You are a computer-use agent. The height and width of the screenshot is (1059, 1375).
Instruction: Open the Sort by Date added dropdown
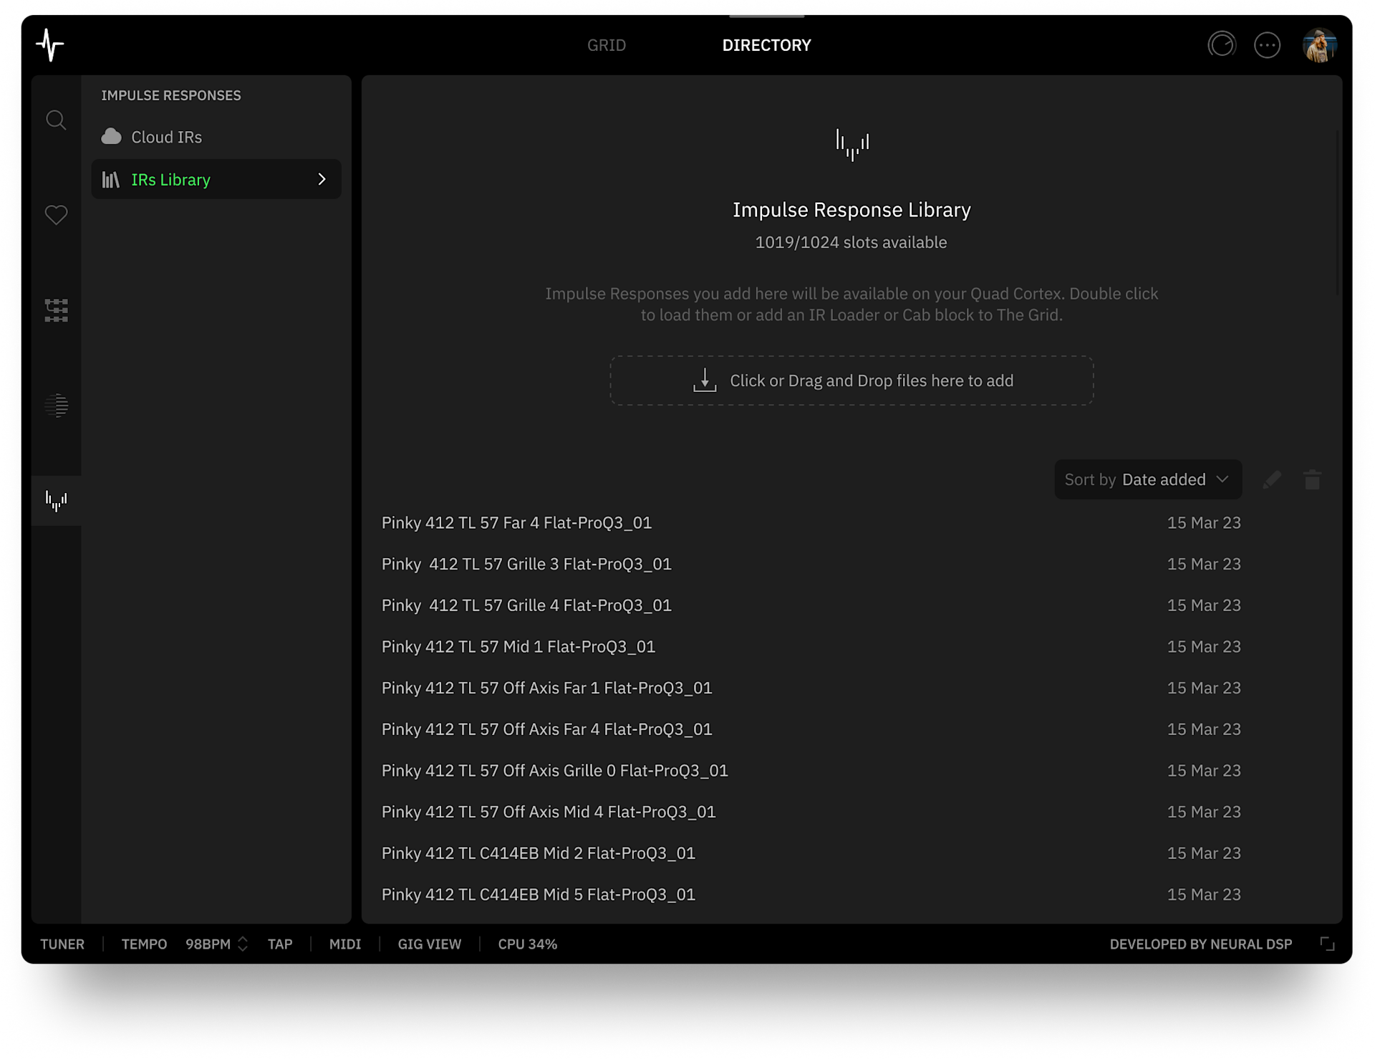point(1147,479)
